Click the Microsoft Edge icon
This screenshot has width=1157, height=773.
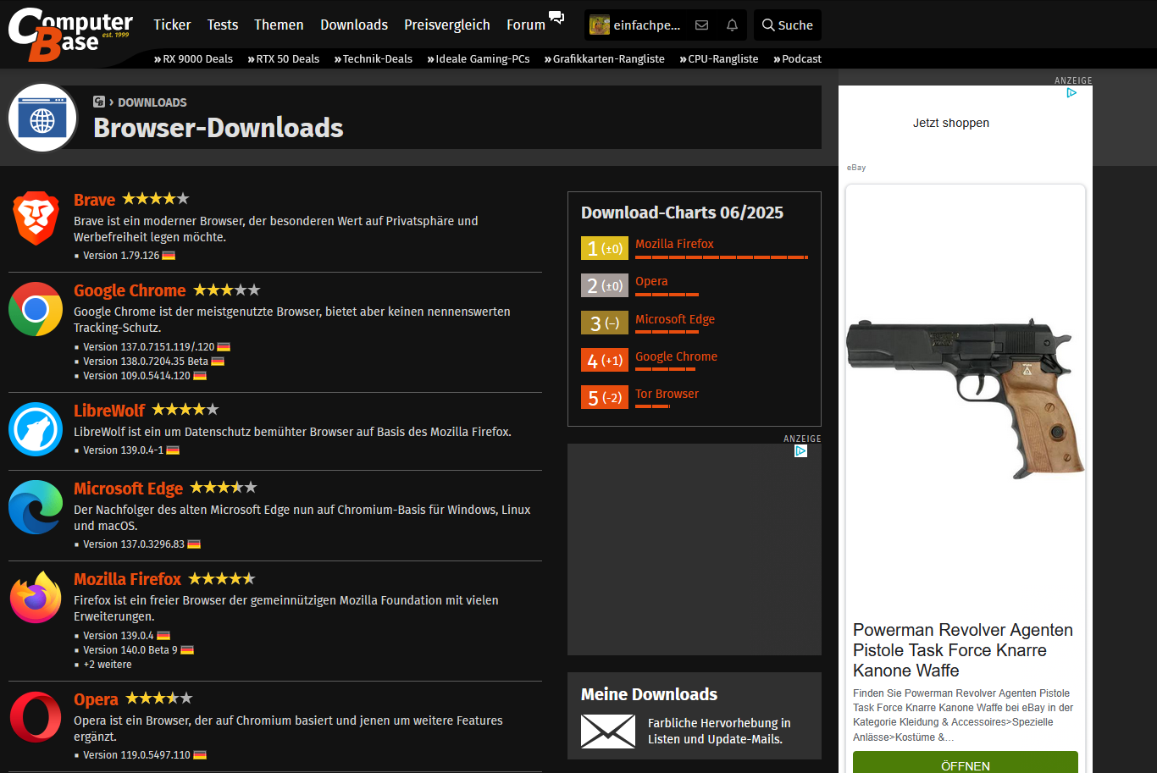(x=36, y=507)
